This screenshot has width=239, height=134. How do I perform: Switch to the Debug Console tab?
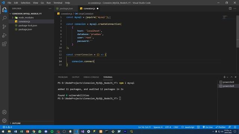(91, 77)
